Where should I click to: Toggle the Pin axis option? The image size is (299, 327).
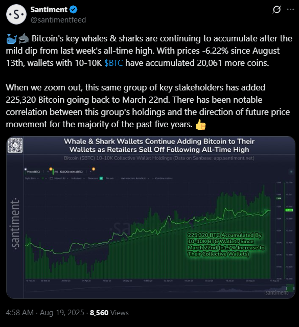[x=109, y=178]
